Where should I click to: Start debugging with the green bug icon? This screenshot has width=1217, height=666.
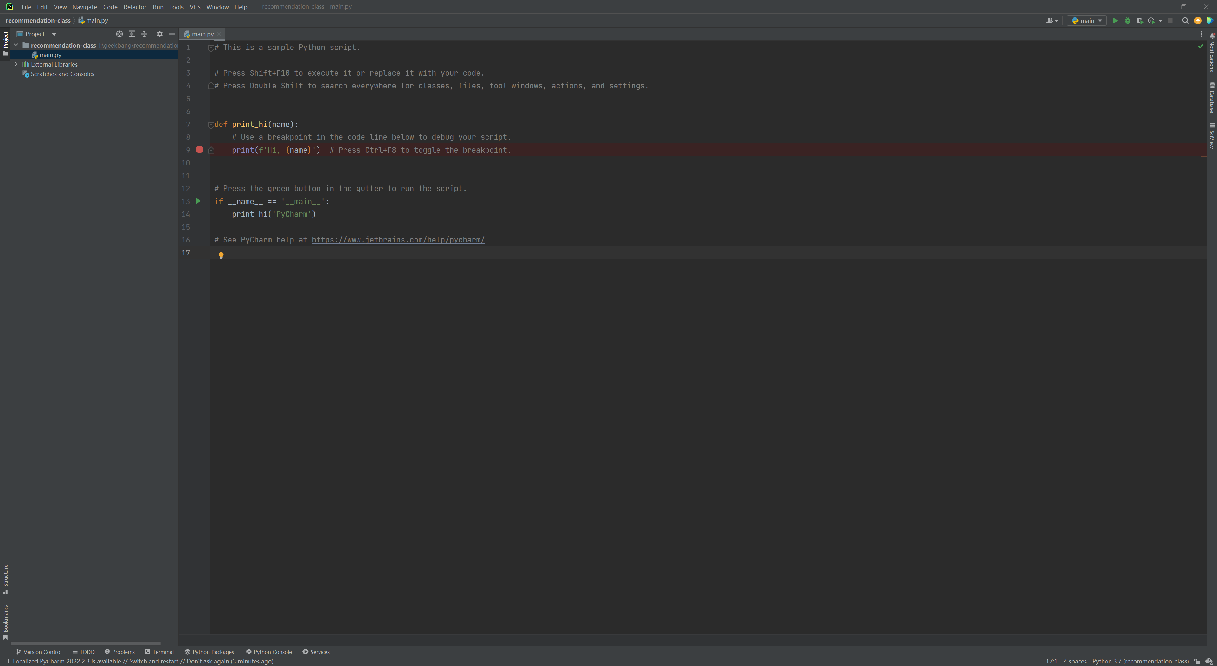point(1128,21)
